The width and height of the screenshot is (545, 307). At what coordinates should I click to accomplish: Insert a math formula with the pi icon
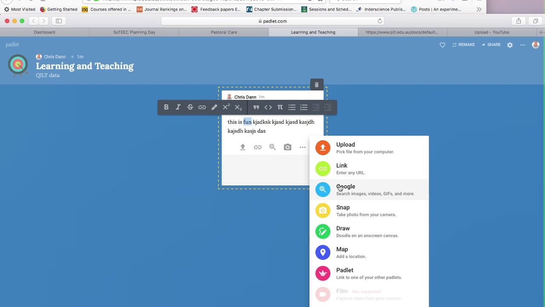(x=280, y=107)
